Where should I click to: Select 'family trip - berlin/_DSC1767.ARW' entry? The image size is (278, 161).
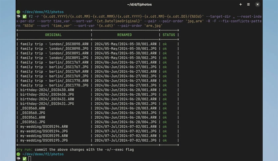coord(54,63)
